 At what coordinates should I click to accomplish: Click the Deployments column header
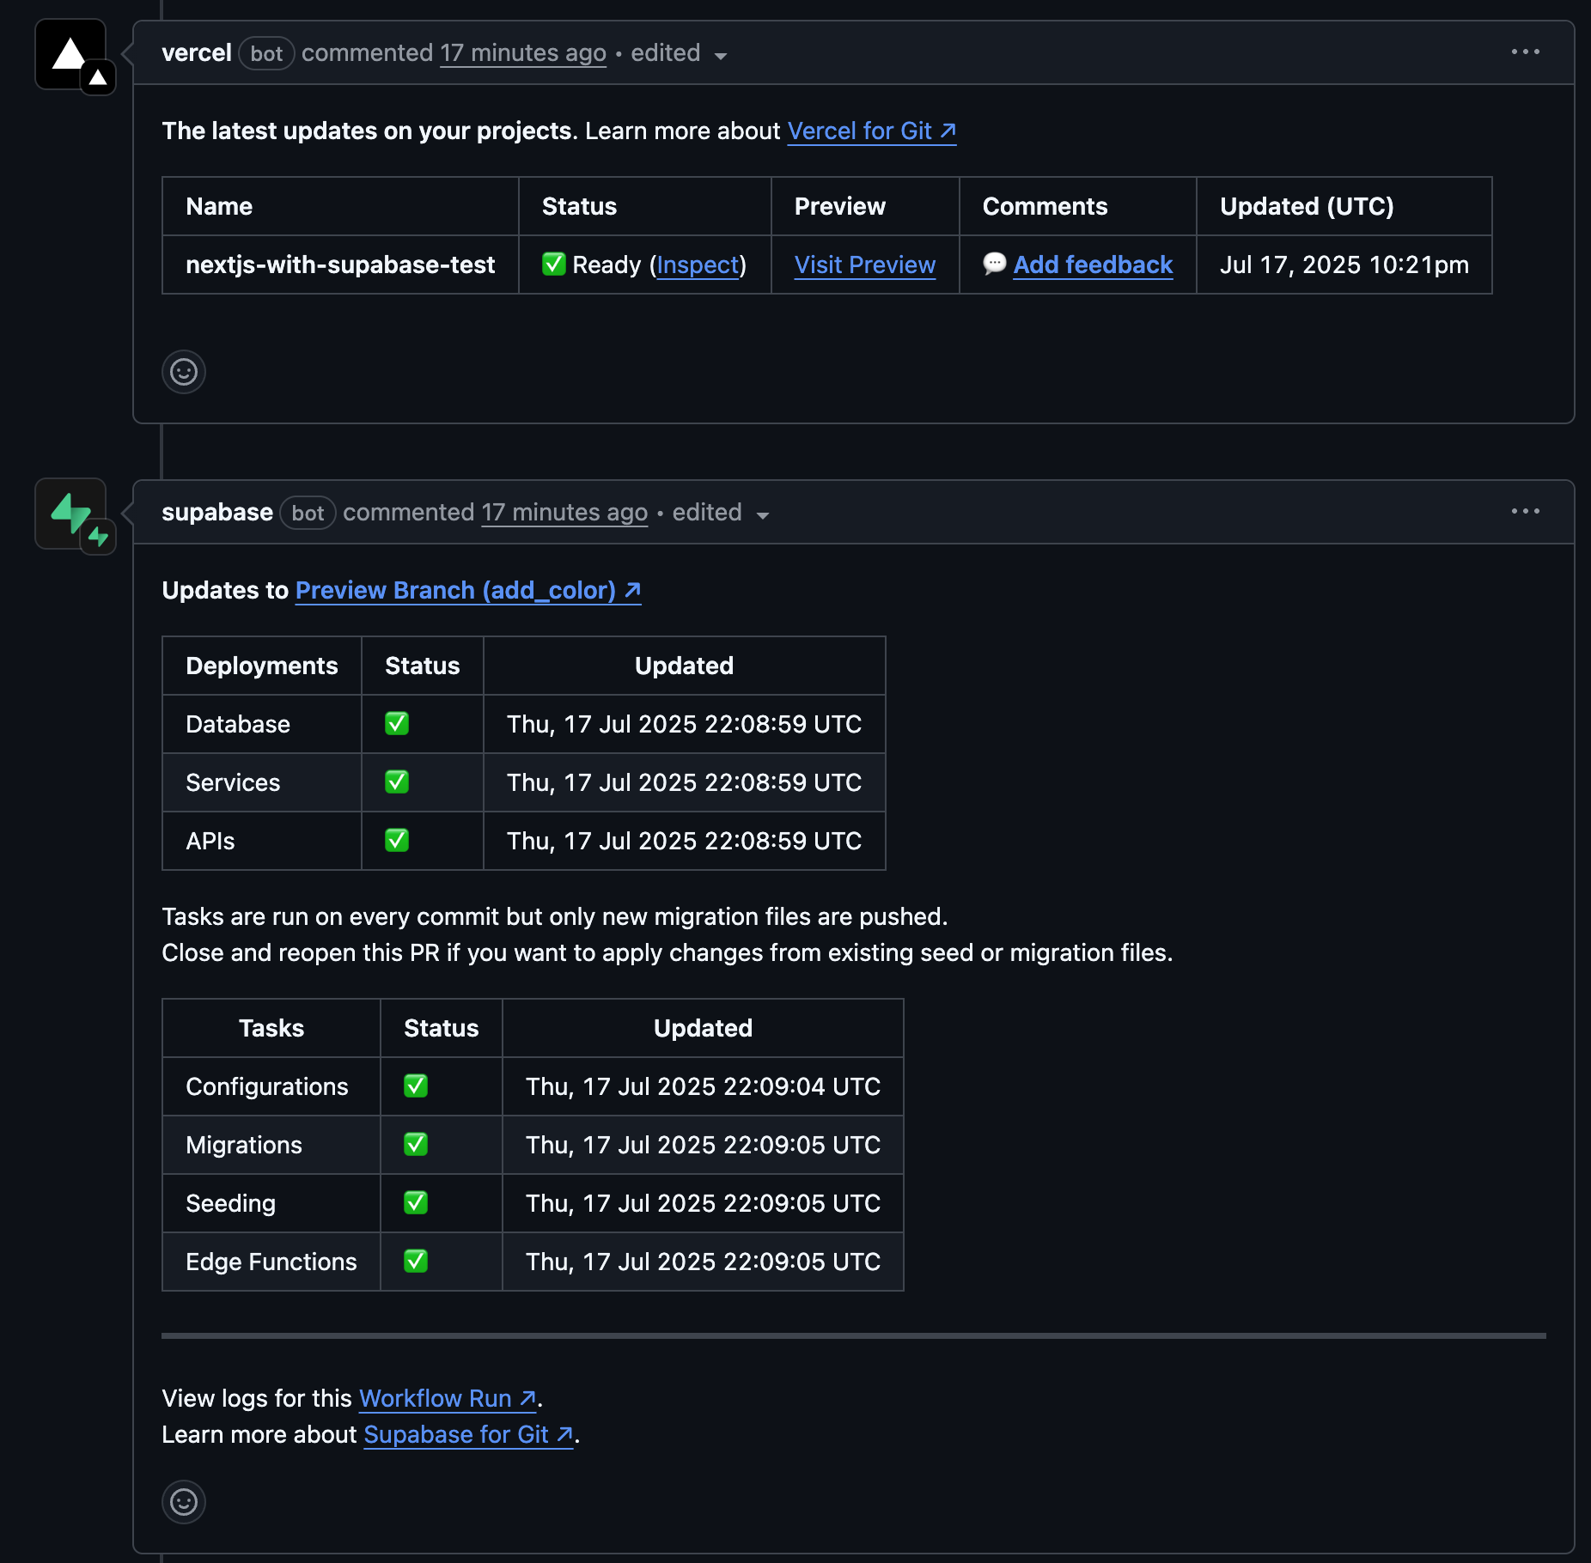(x=262, y=666)
